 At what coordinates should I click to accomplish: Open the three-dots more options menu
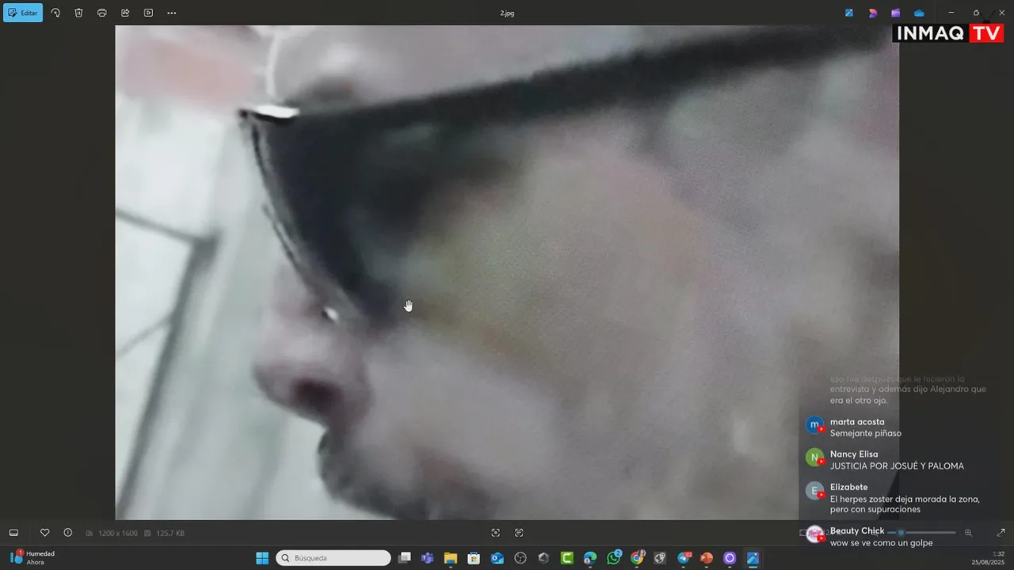[x=172, y=13]
